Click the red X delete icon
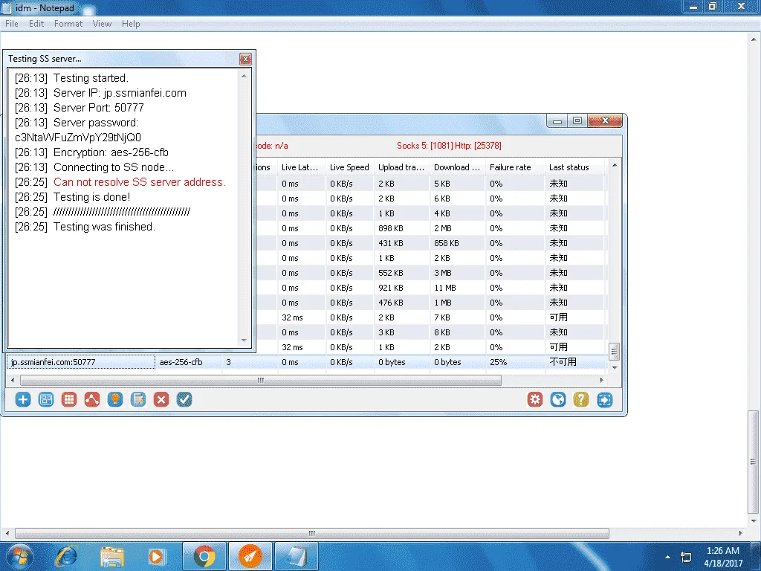Image resolution: width=761 pixels, height=571 pixels. 161,399
